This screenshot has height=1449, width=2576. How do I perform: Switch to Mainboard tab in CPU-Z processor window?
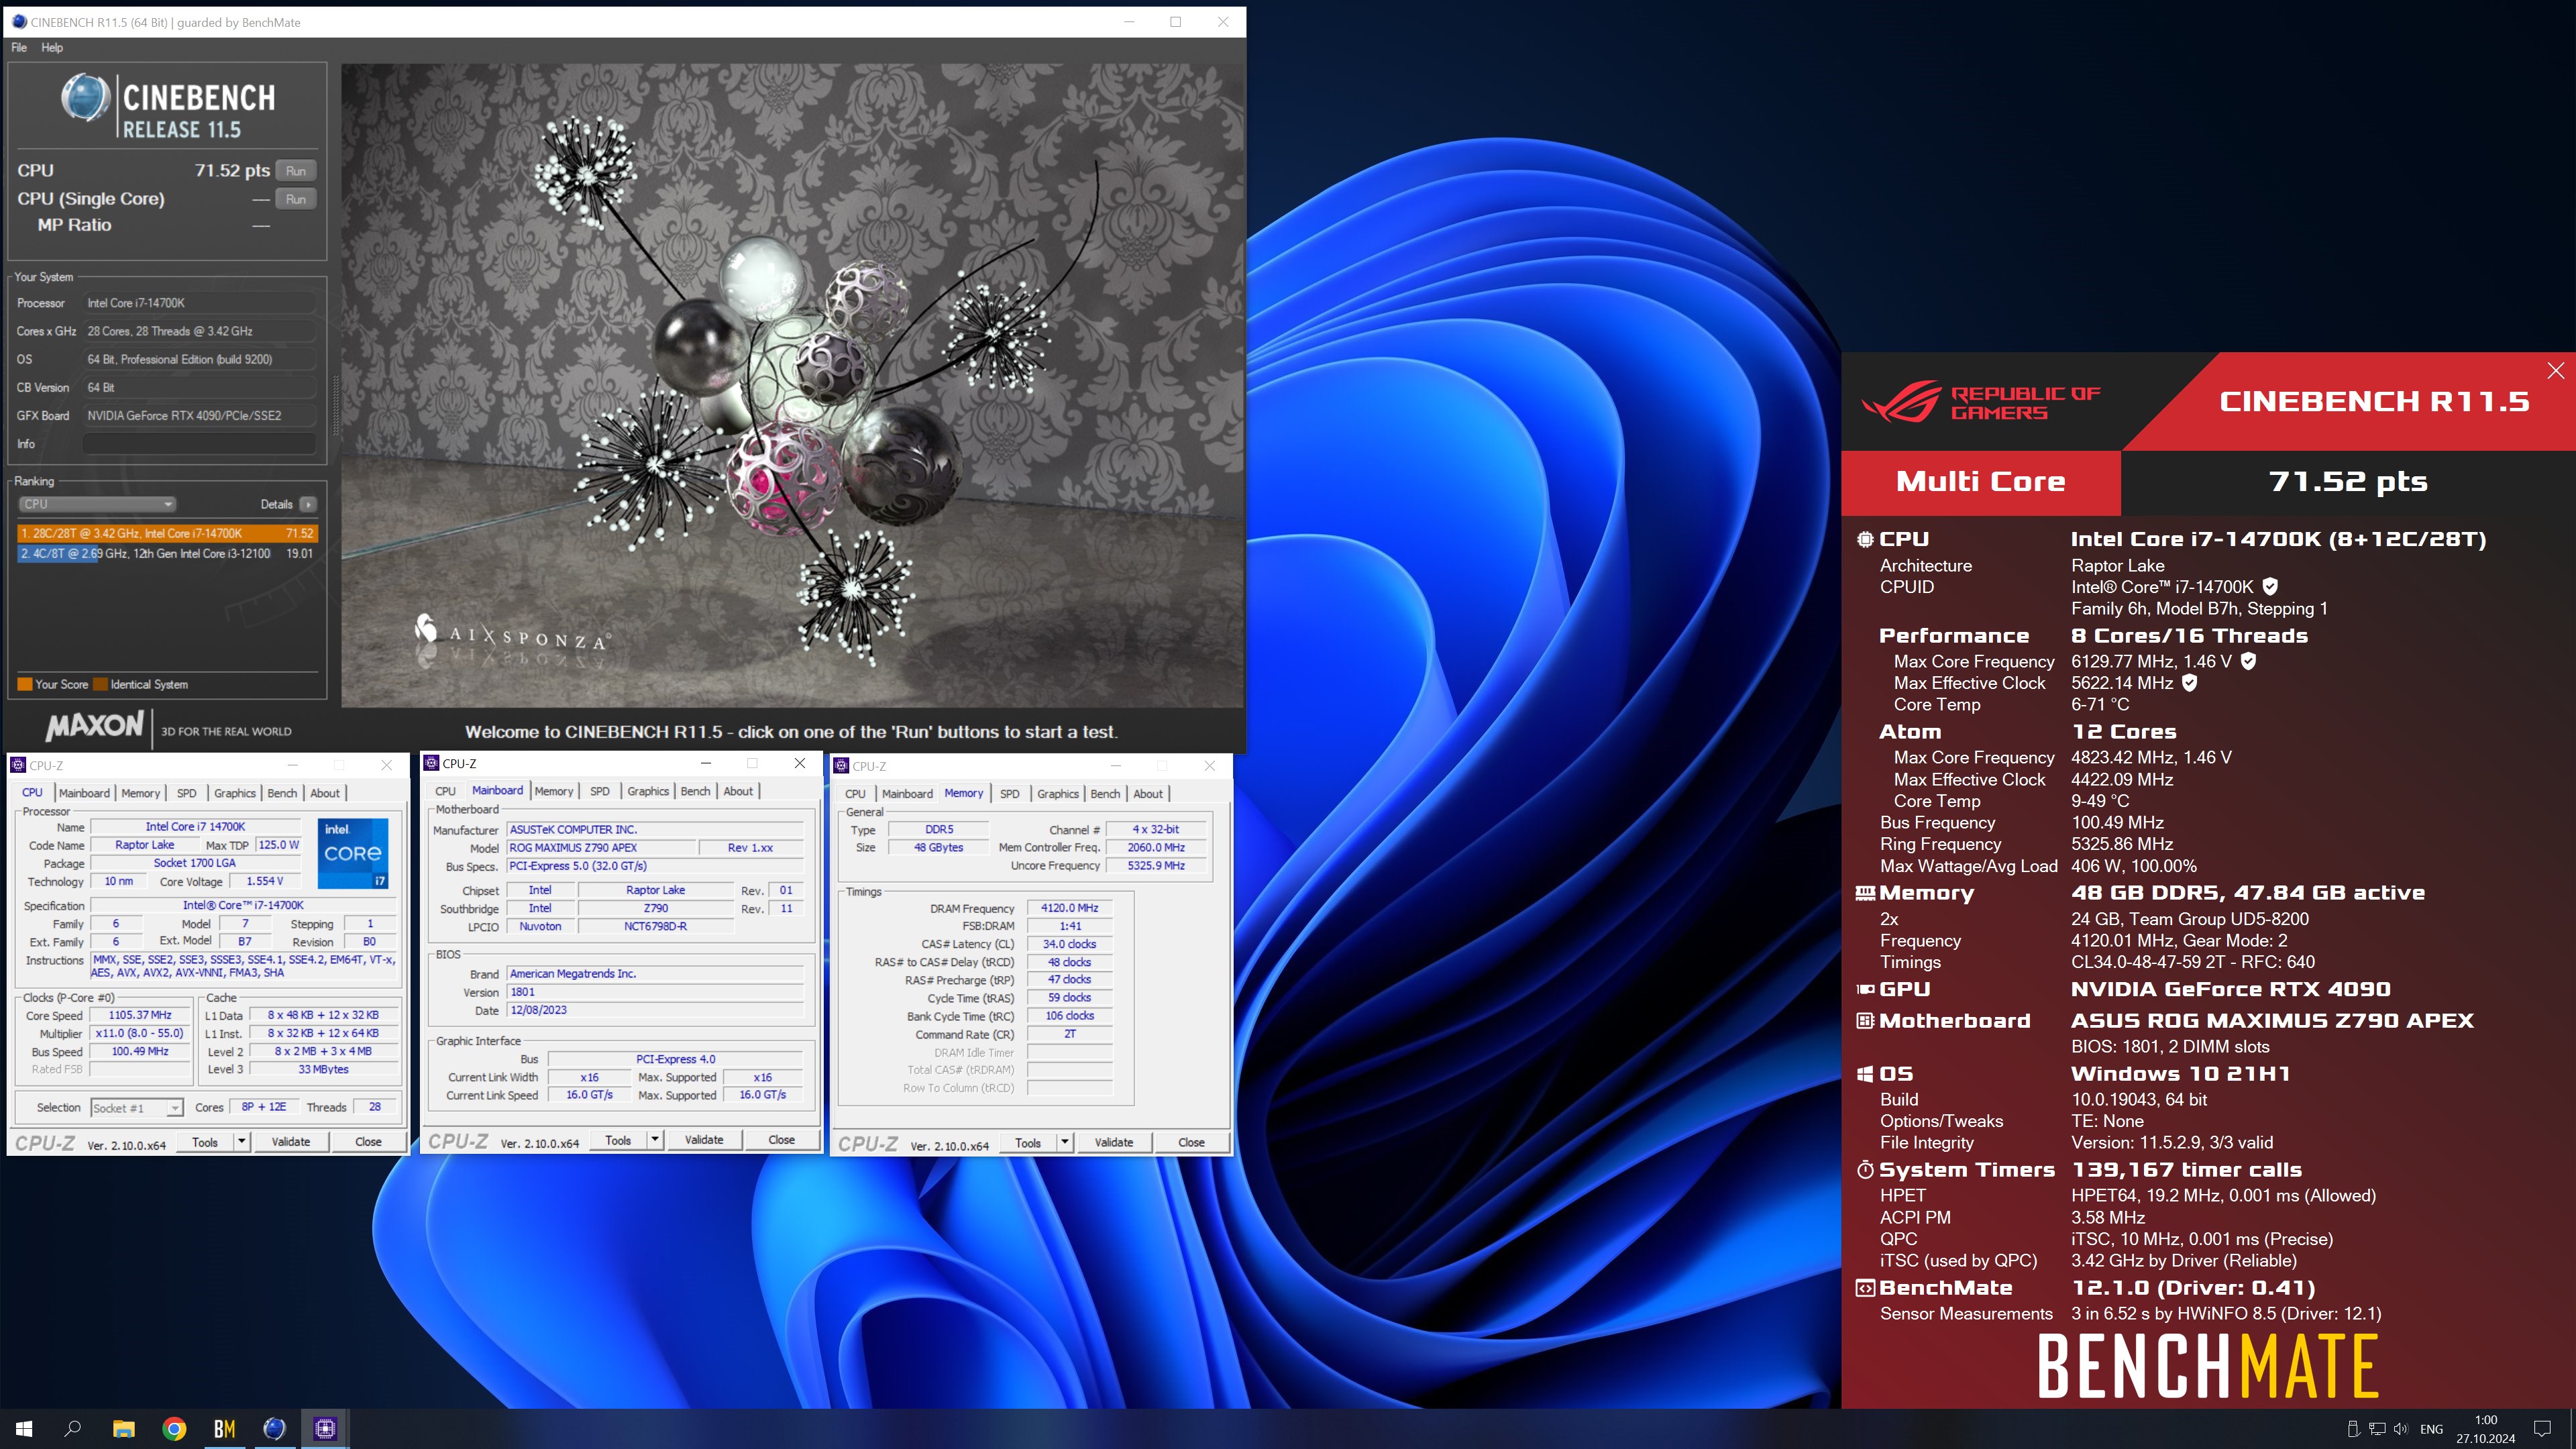84,793
